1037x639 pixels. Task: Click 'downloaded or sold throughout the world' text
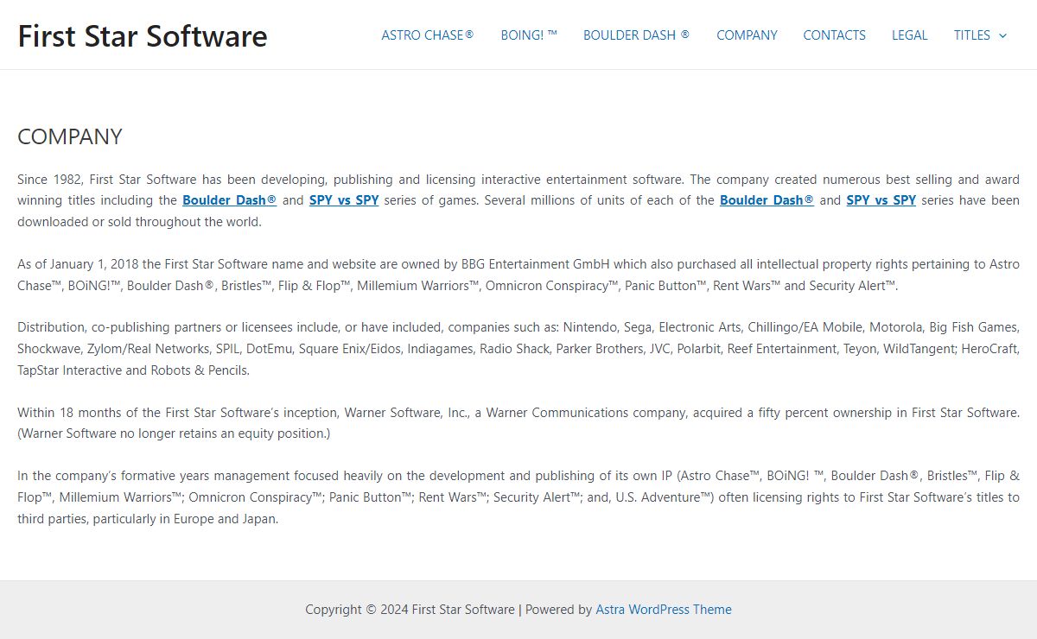point(139,222)
